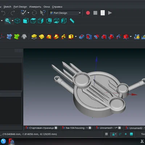Close the Unnamed1 document tab
Image resolution: width=145 pixels, height=145 pixels.
119,128
